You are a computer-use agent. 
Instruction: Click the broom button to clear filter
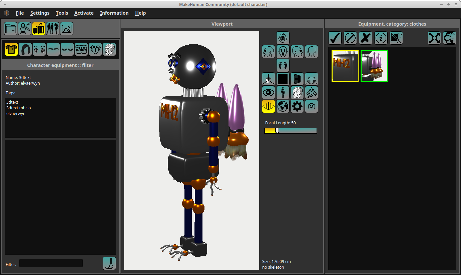tap(109, 263)
